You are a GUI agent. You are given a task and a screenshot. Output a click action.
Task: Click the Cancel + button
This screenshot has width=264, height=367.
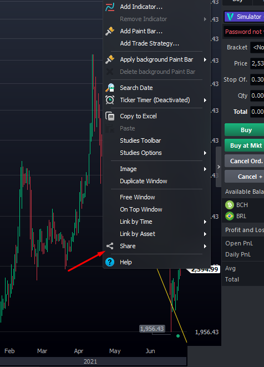click(x=245, y=177)
